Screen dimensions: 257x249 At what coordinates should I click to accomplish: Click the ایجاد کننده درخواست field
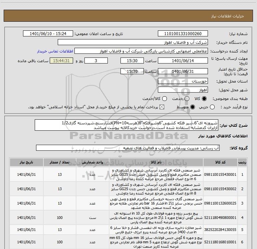pyautogui.click(x=141, y=51)
